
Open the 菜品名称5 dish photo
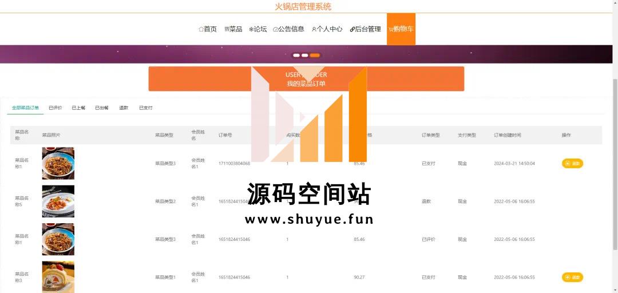point(58,201)
